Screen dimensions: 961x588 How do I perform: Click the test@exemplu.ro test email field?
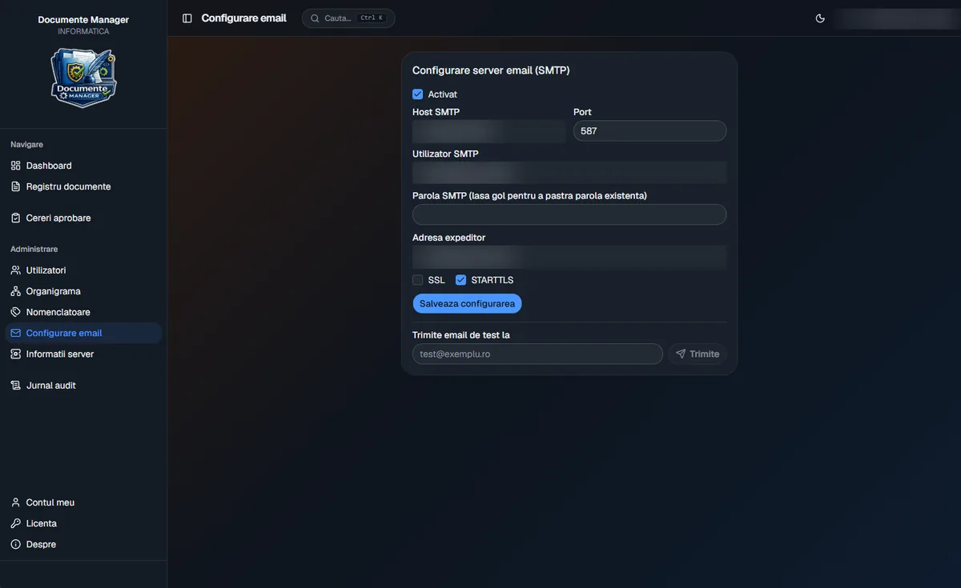tap(537, 354)
